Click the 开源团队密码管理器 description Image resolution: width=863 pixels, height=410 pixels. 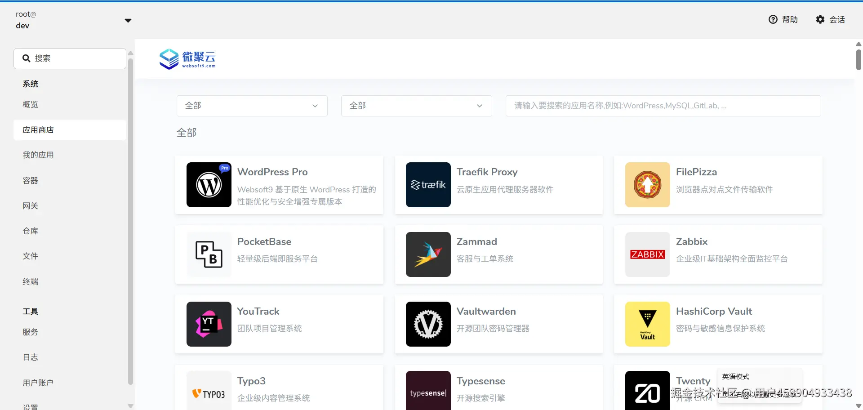[493, 328]
